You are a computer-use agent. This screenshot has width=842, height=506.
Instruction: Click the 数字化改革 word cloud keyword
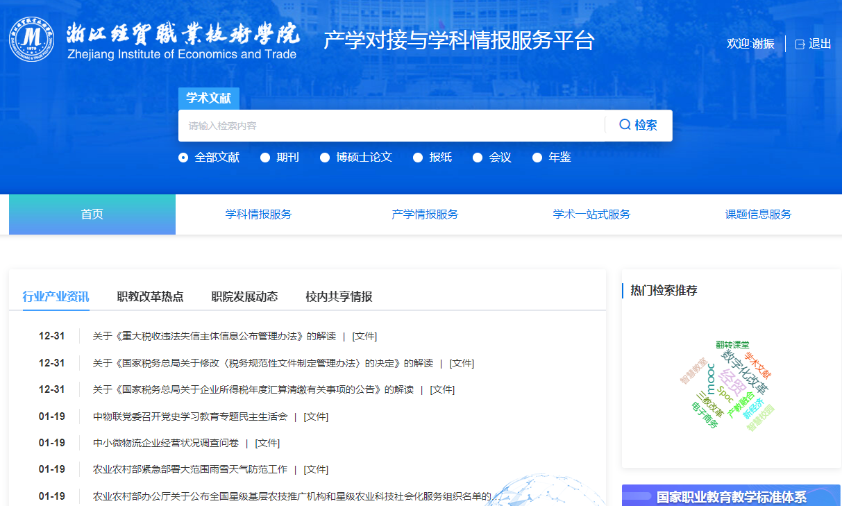tap(745, 371)
